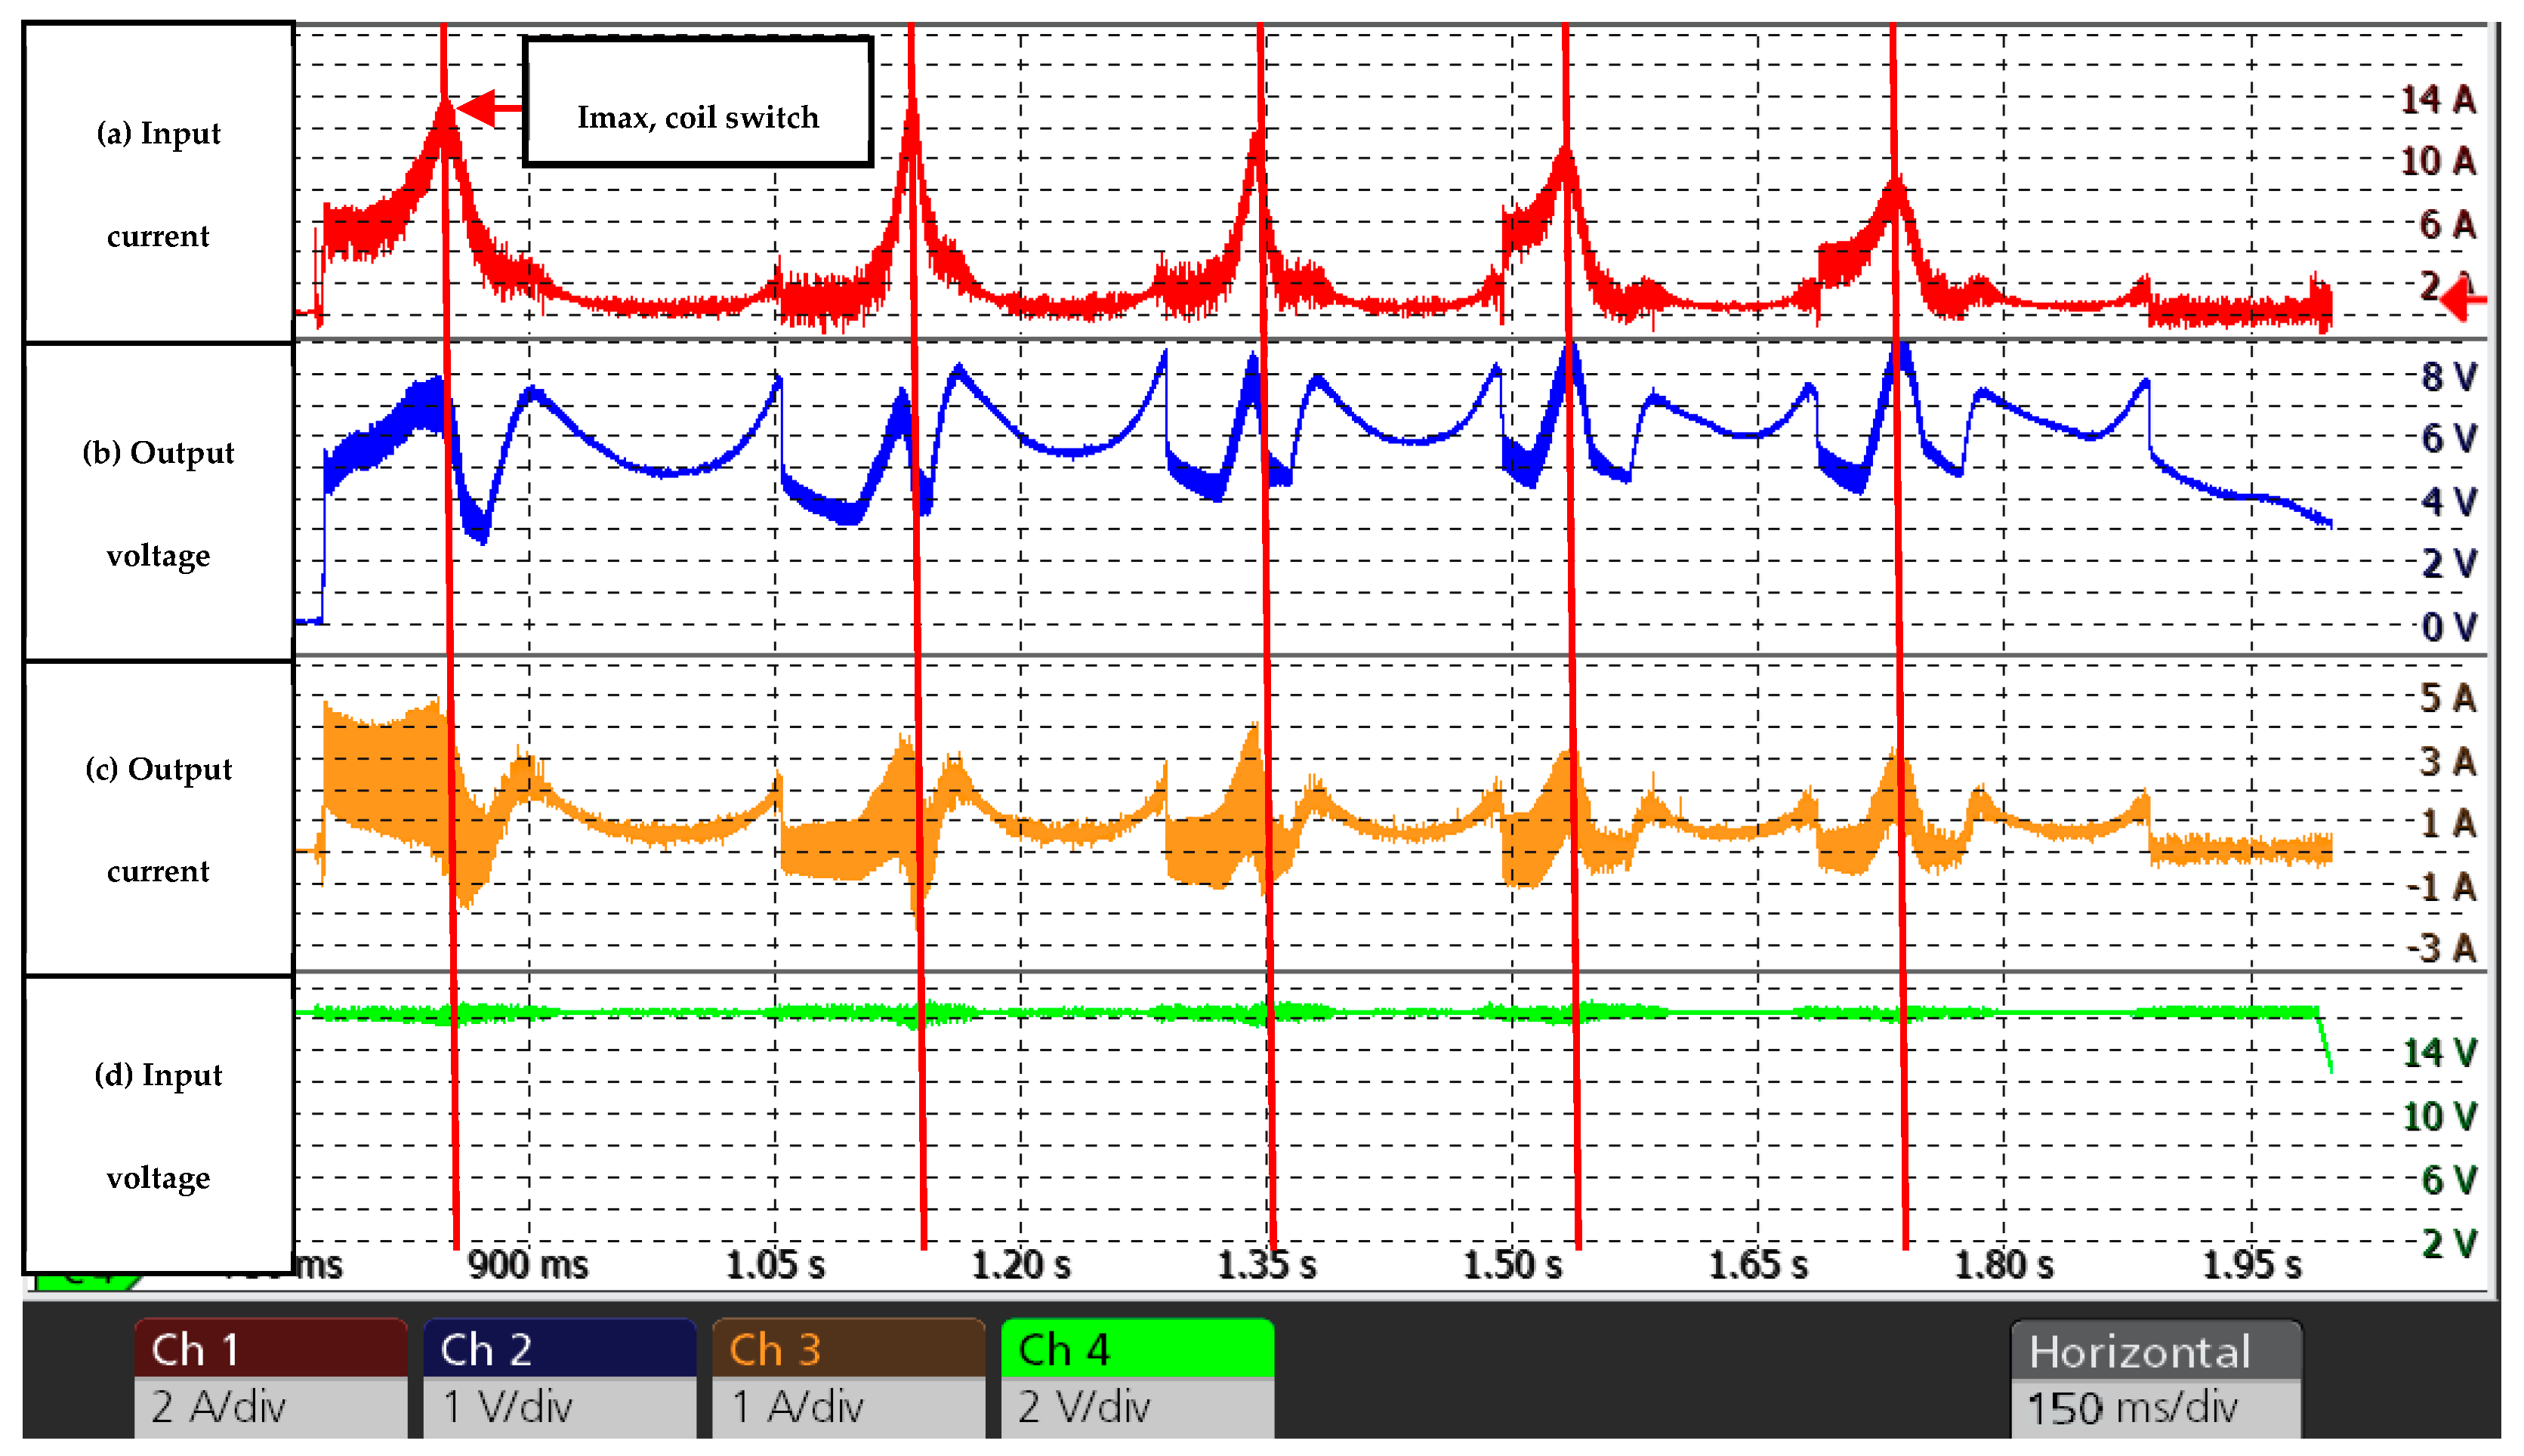
Task: Click the 4 V scale label
Action: click(2449, 501)
